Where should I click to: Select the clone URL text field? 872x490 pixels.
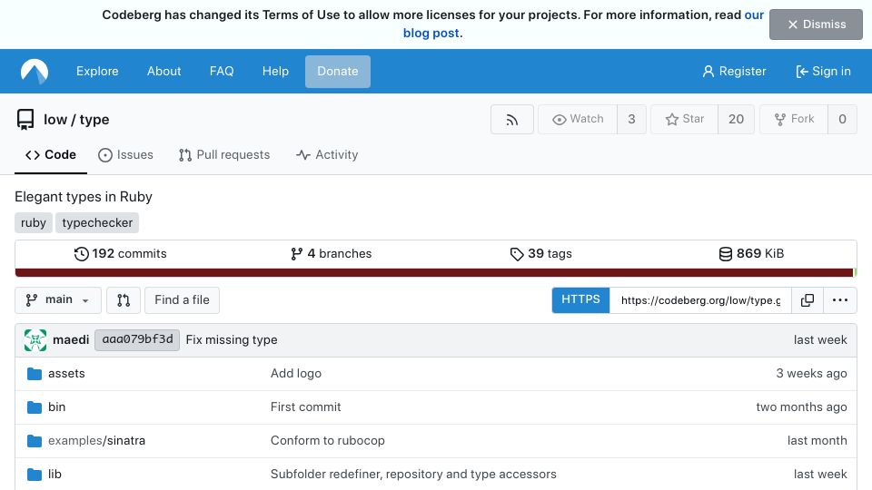700,300
